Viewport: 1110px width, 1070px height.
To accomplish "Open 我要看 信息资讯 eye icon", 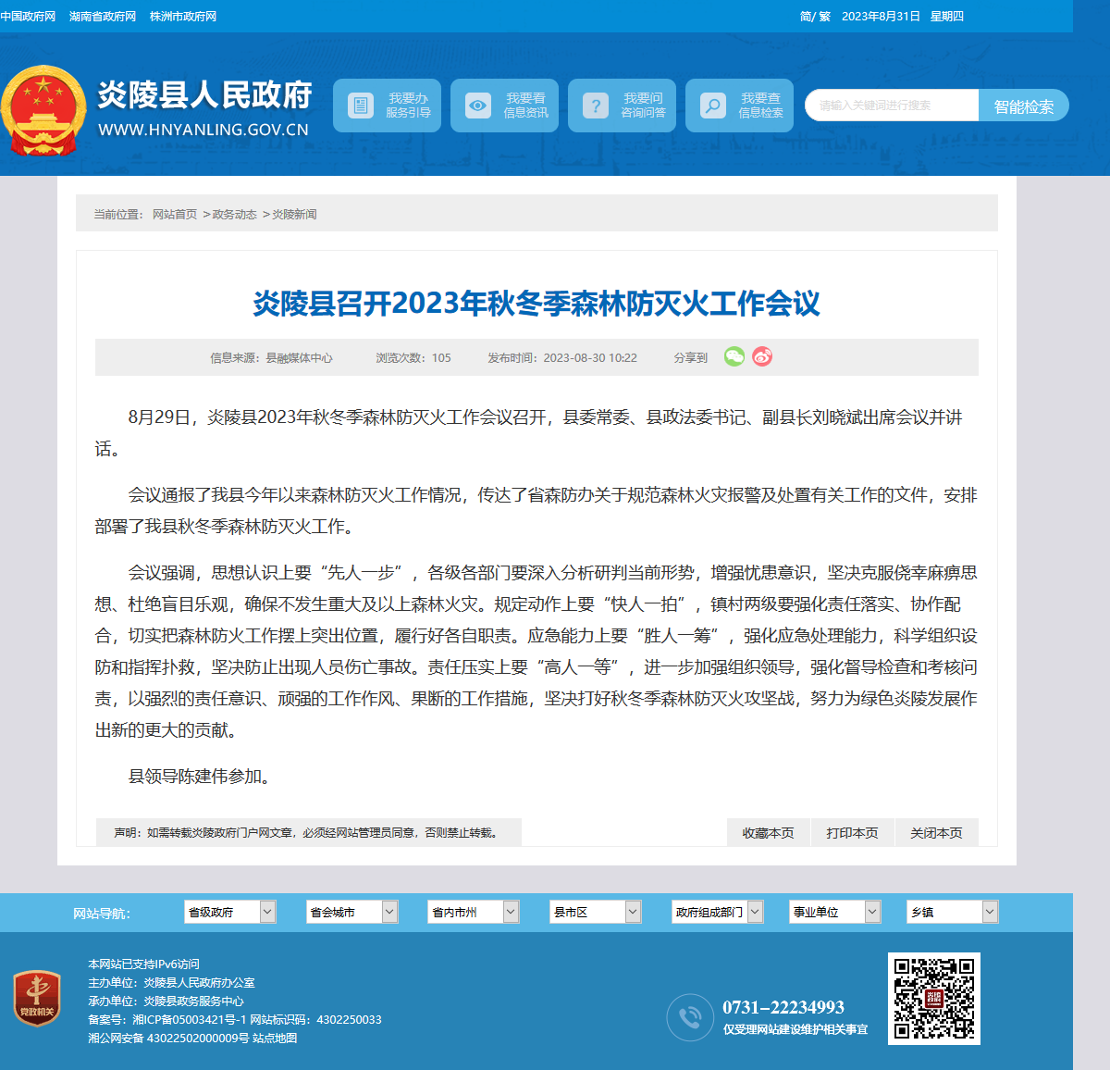I will click(x=477, y=106).
